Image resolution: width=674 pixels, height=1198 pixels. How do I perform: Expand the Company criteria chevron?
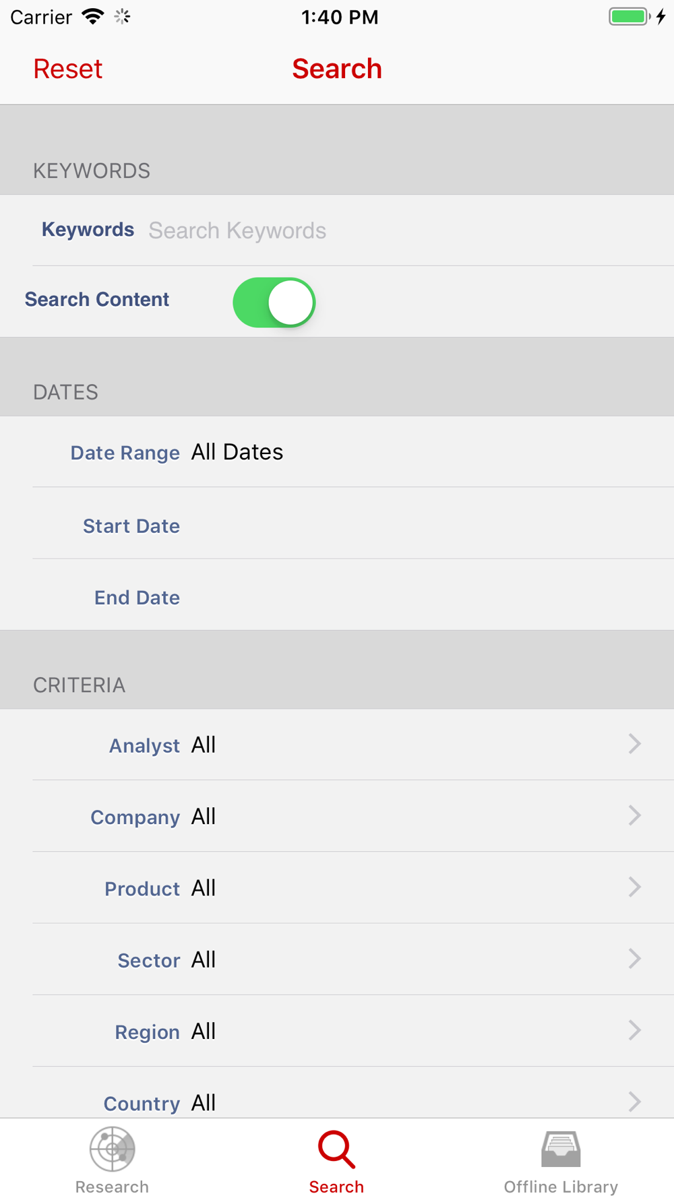[634, 815]
